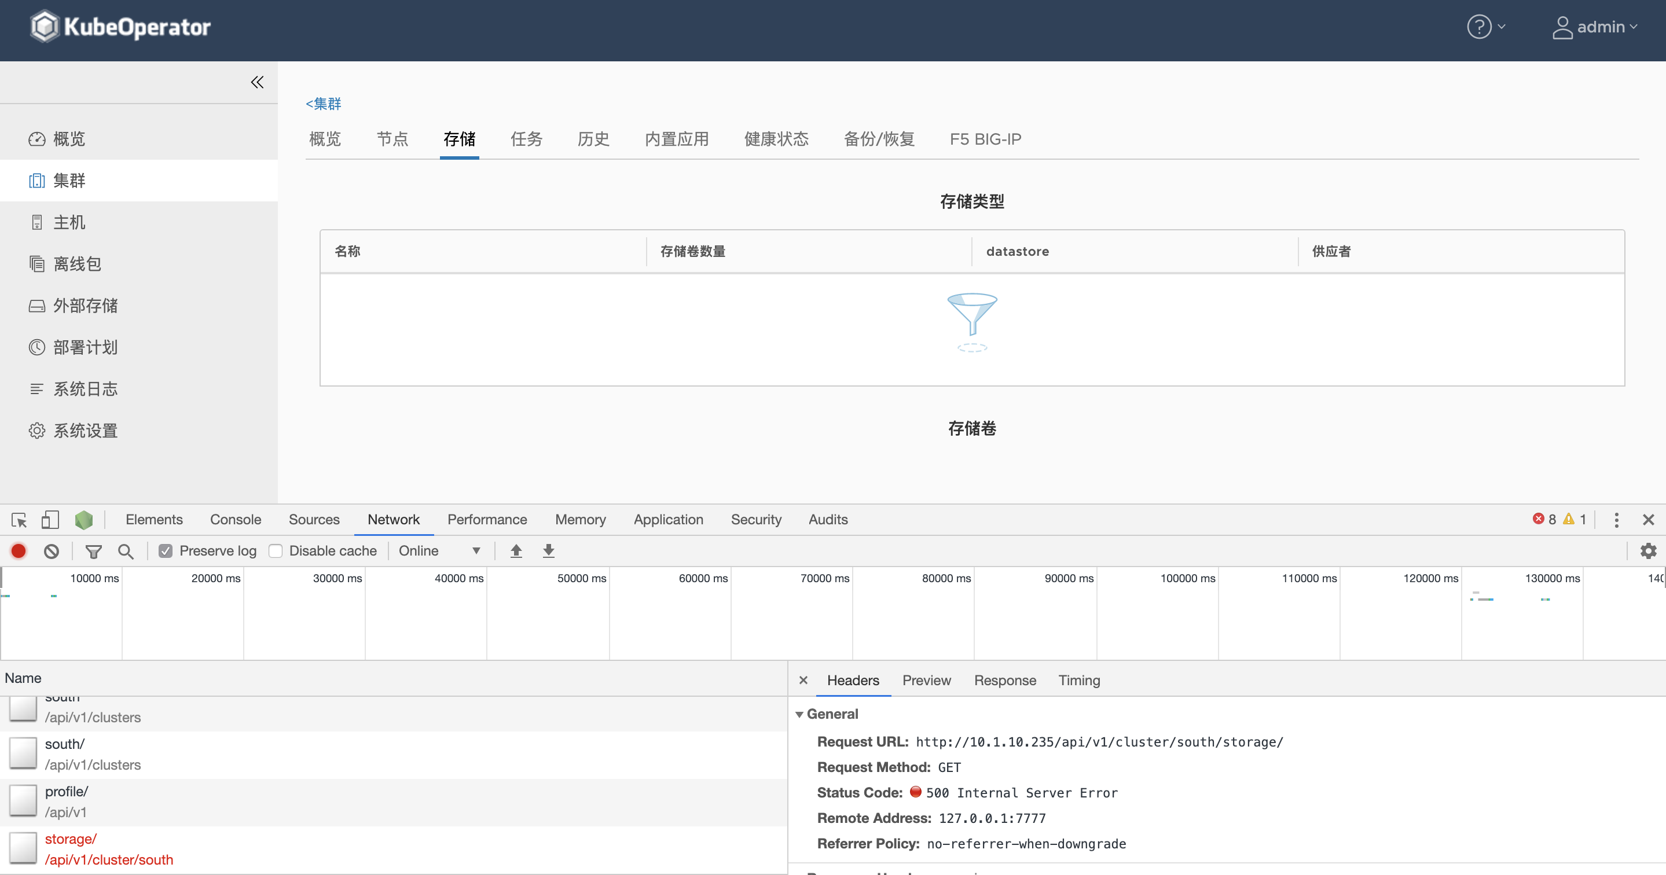Switch to the 历史 tab

tap(594, 139)
